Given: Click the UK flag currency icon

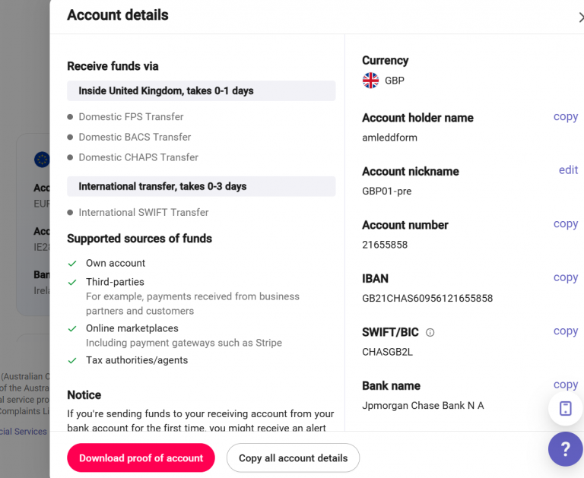Looking at the screenshot, I should pos(370,81).
